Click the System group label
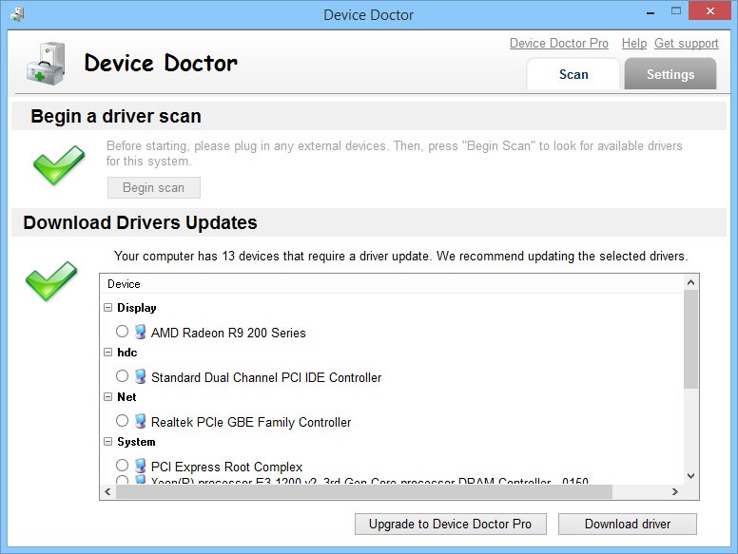 coord(136,442)
